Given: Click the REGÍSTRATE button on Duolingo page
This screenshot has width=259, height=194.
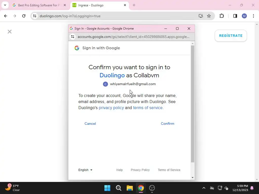Looking at the screenshot, I should pyautogui.click(x=231, y=36).
